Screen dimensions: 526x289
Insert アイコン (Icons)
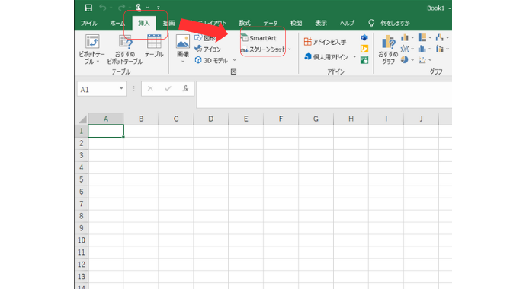point(208,49)
